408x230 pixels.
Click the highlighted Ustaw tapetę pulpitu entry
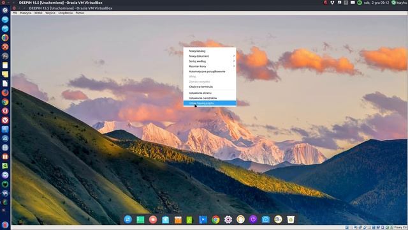(x=210, y=103)
